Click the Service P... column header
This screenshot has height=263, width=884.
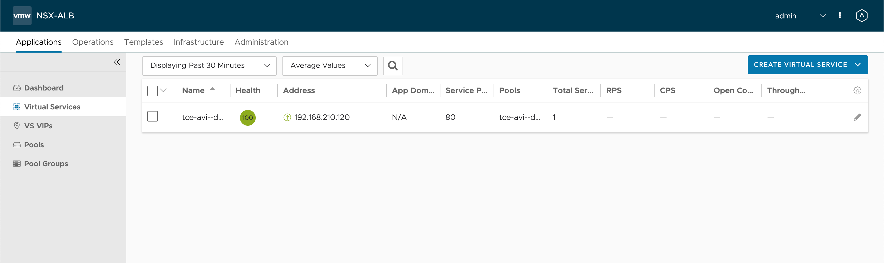466,90
